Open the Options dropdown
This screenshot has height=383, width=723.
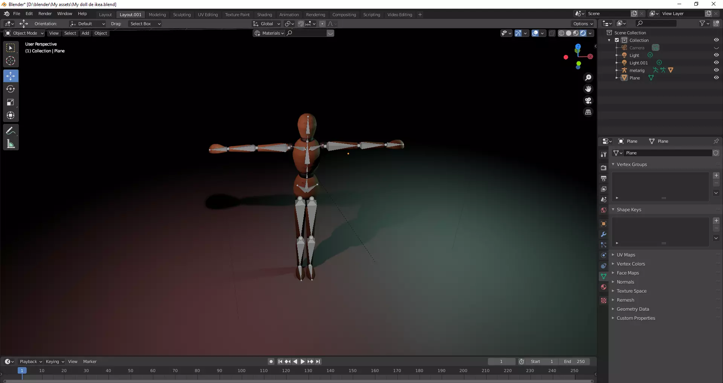click(583, 24)
